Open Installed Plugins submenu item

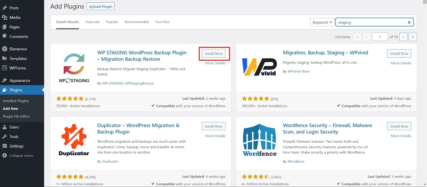tap(16, 101)
